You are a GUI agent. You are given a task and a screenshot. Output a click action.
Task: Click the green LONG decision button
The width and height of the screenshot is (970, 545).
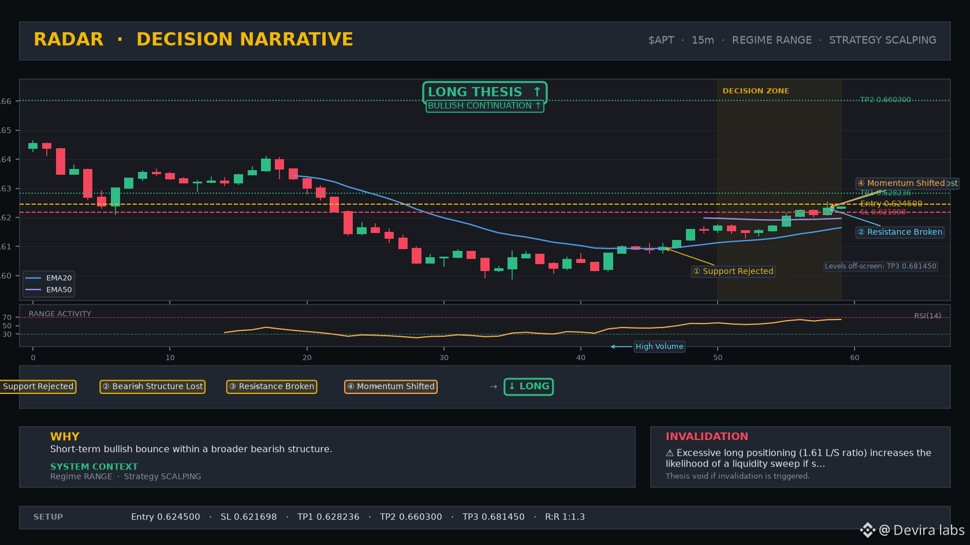click(529, 386)
